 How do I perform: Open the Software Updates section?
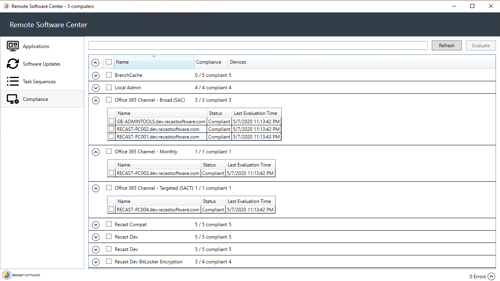(x=41, y=64)
